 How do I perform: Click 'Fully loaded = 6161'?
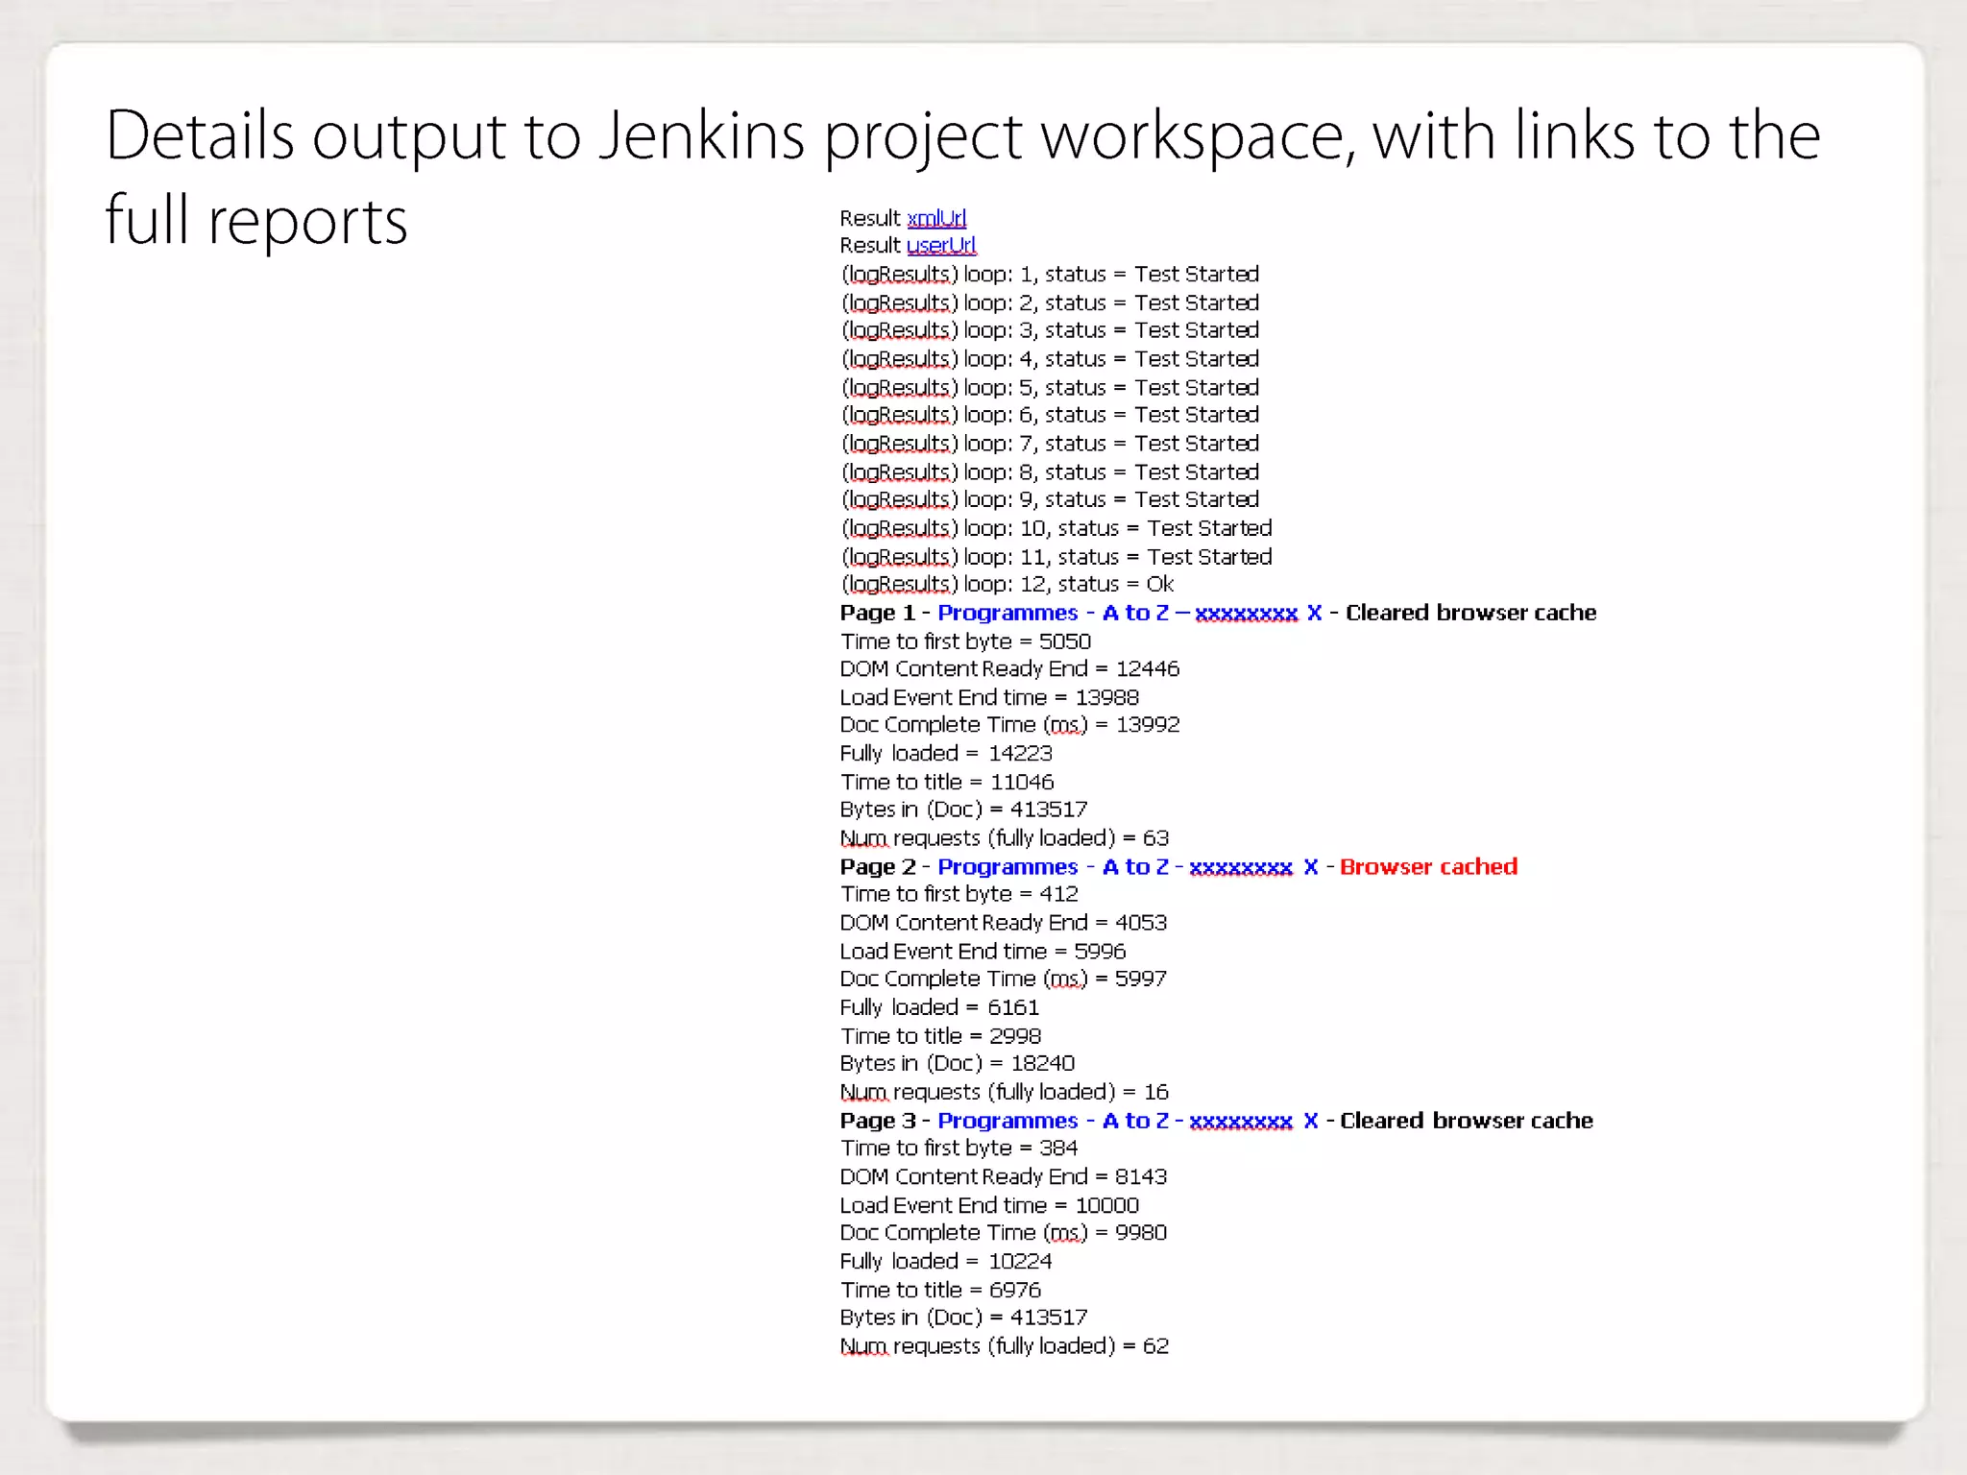[x=939, y=1007]
